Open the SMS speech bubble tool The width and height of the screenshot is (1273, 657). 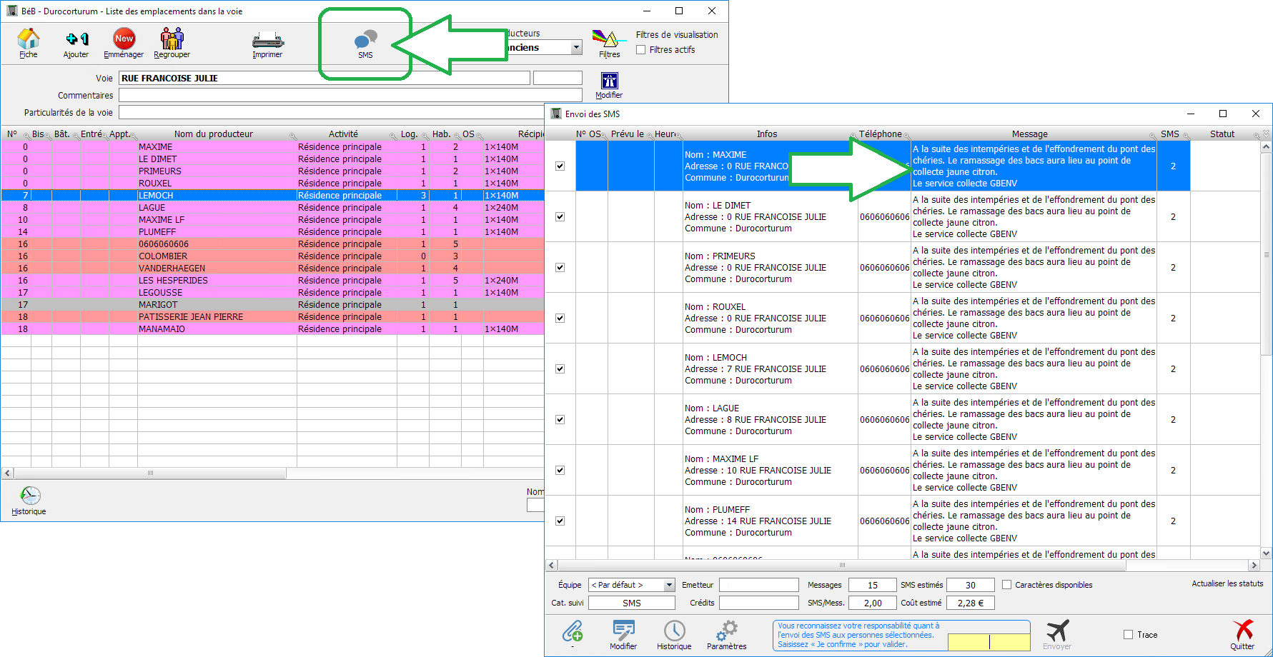click(365, 43)
